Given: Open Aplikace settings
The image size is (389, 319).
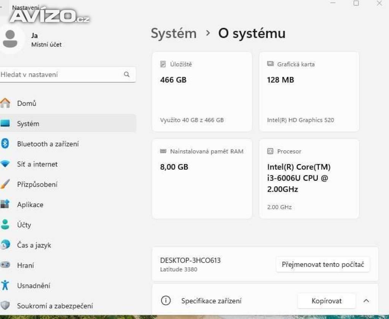Looking at the screenshot, I should pos(68,205).
